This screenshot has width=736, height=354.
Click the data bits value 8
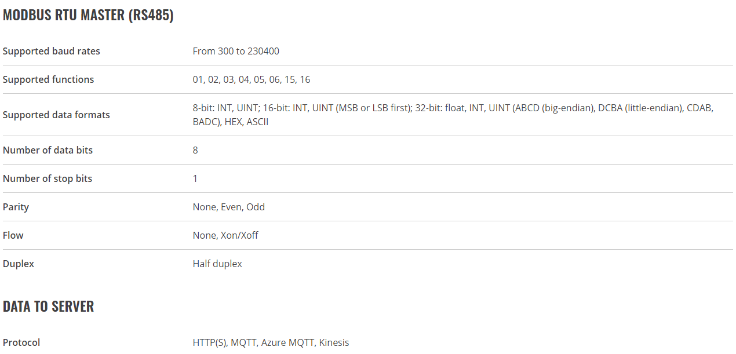pos(195,150)
